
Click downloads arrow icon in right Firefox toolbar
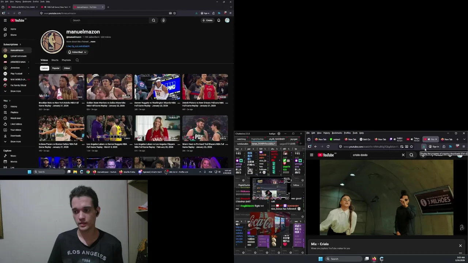point(424,146)
